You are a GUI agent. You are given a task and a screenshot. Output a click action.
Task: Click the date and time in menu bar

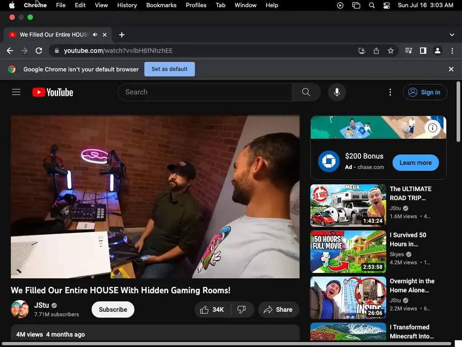(425, 5)
